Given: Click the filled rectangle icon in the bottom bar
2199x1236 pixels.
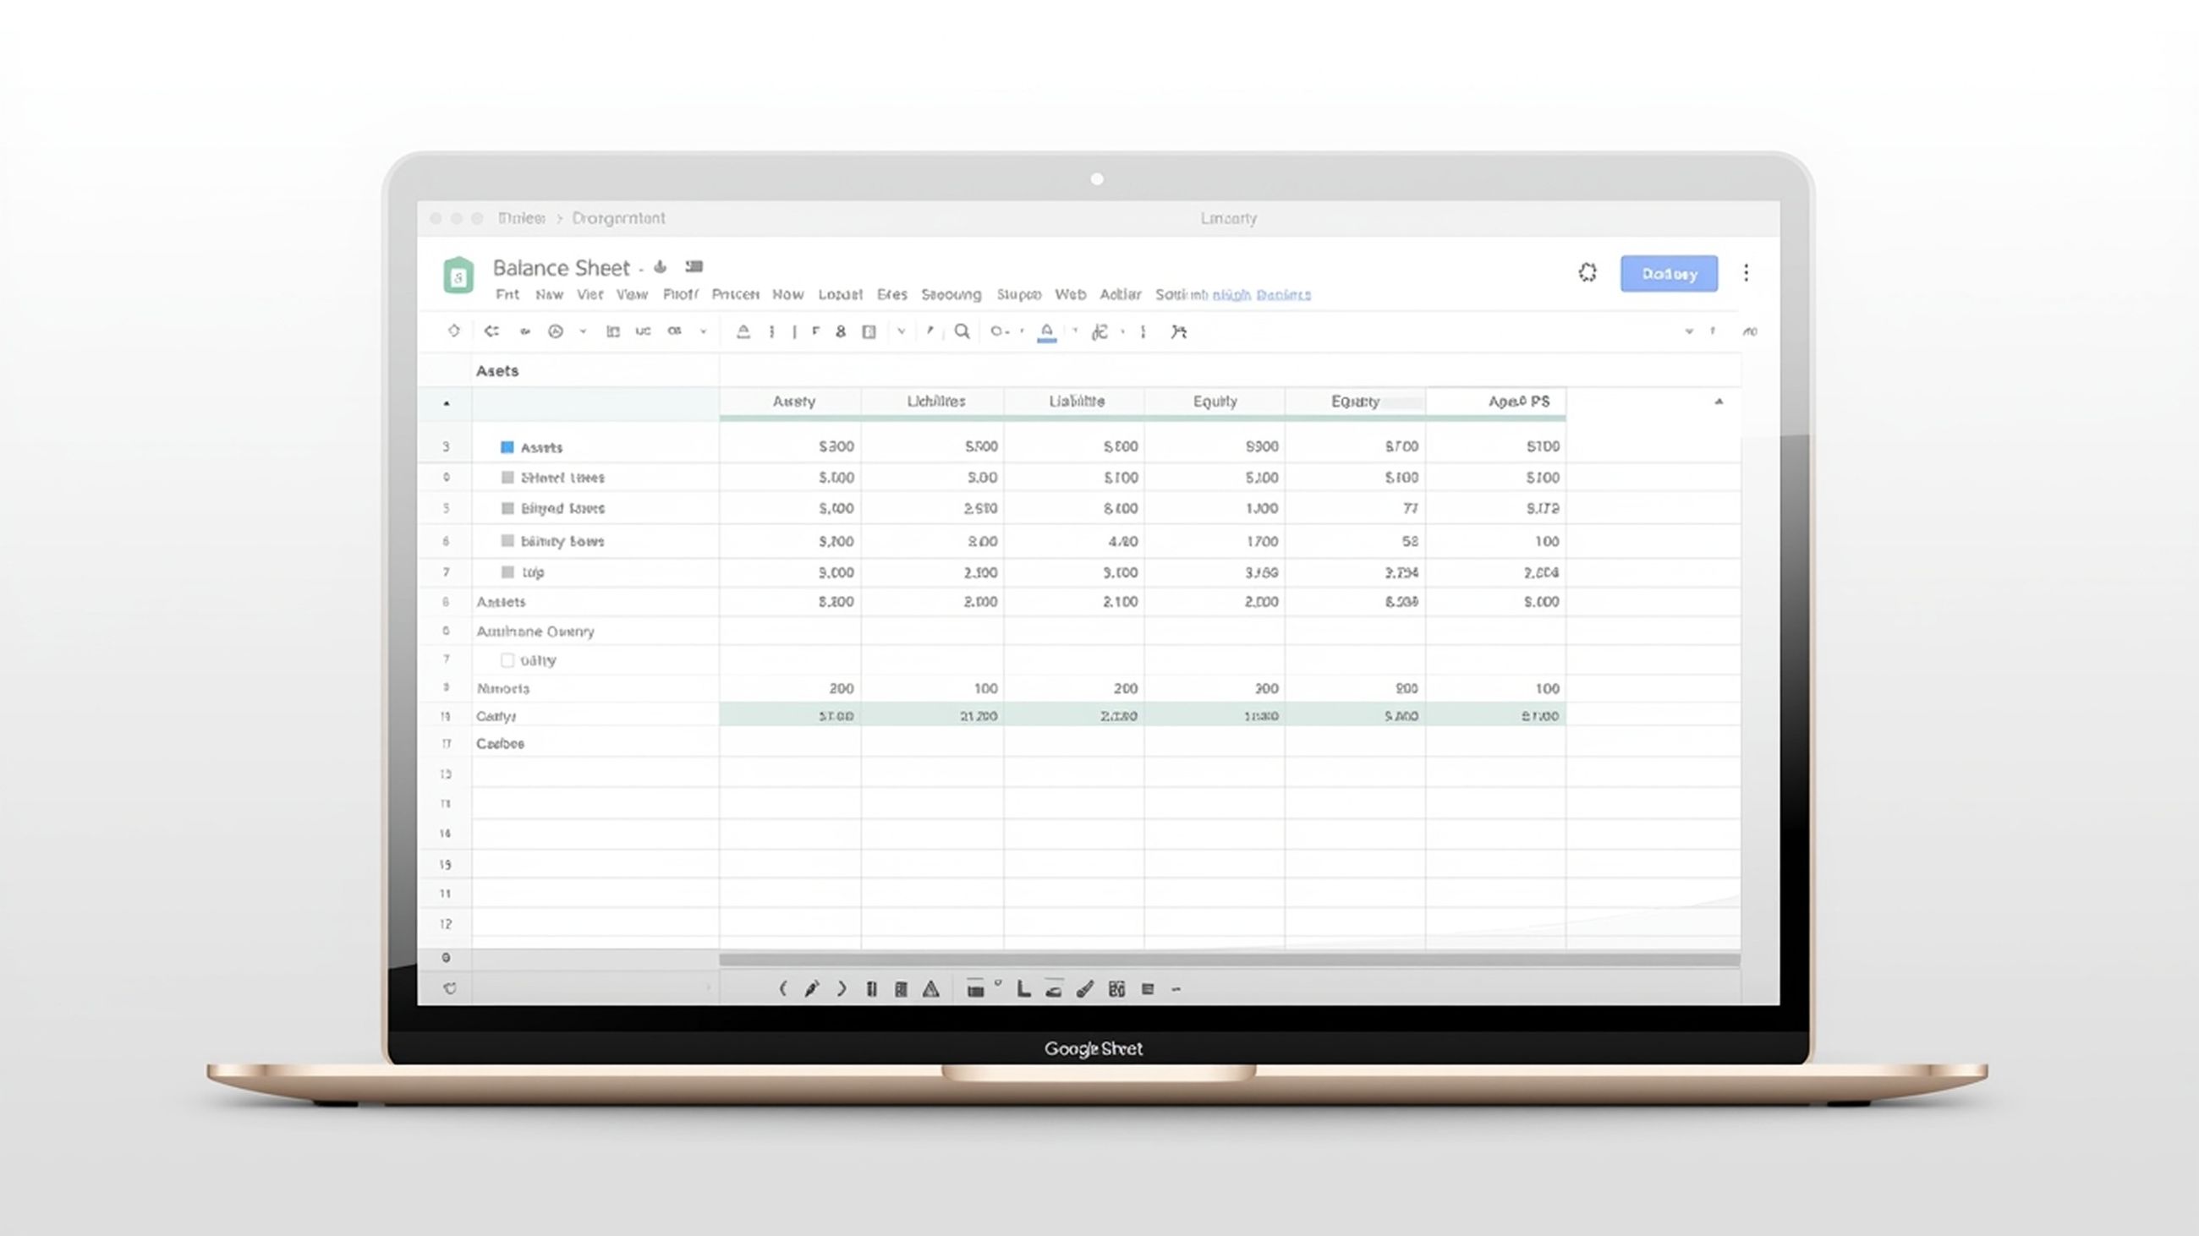Looking at the screenshot, I should pos(976,989).
